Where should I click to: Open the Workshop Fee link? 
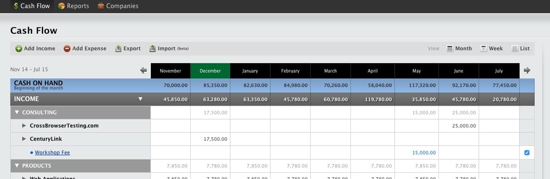point(52,153)
